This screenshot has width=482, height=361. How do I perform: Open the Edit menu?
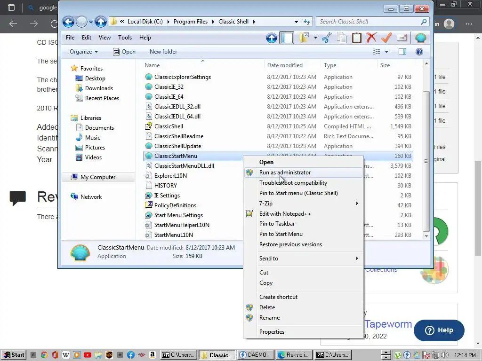[x=87, y=38]
